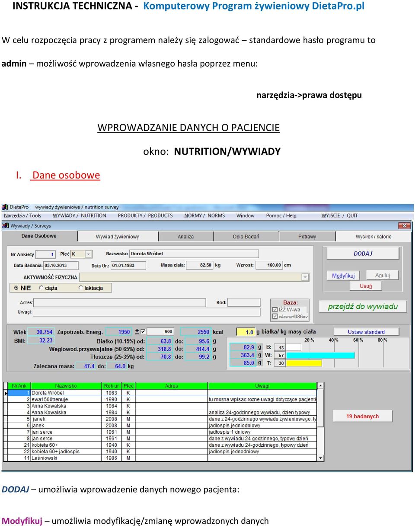
Task: Switch to the Wywiad żywieniowy tab
Action: coord(118,237)
